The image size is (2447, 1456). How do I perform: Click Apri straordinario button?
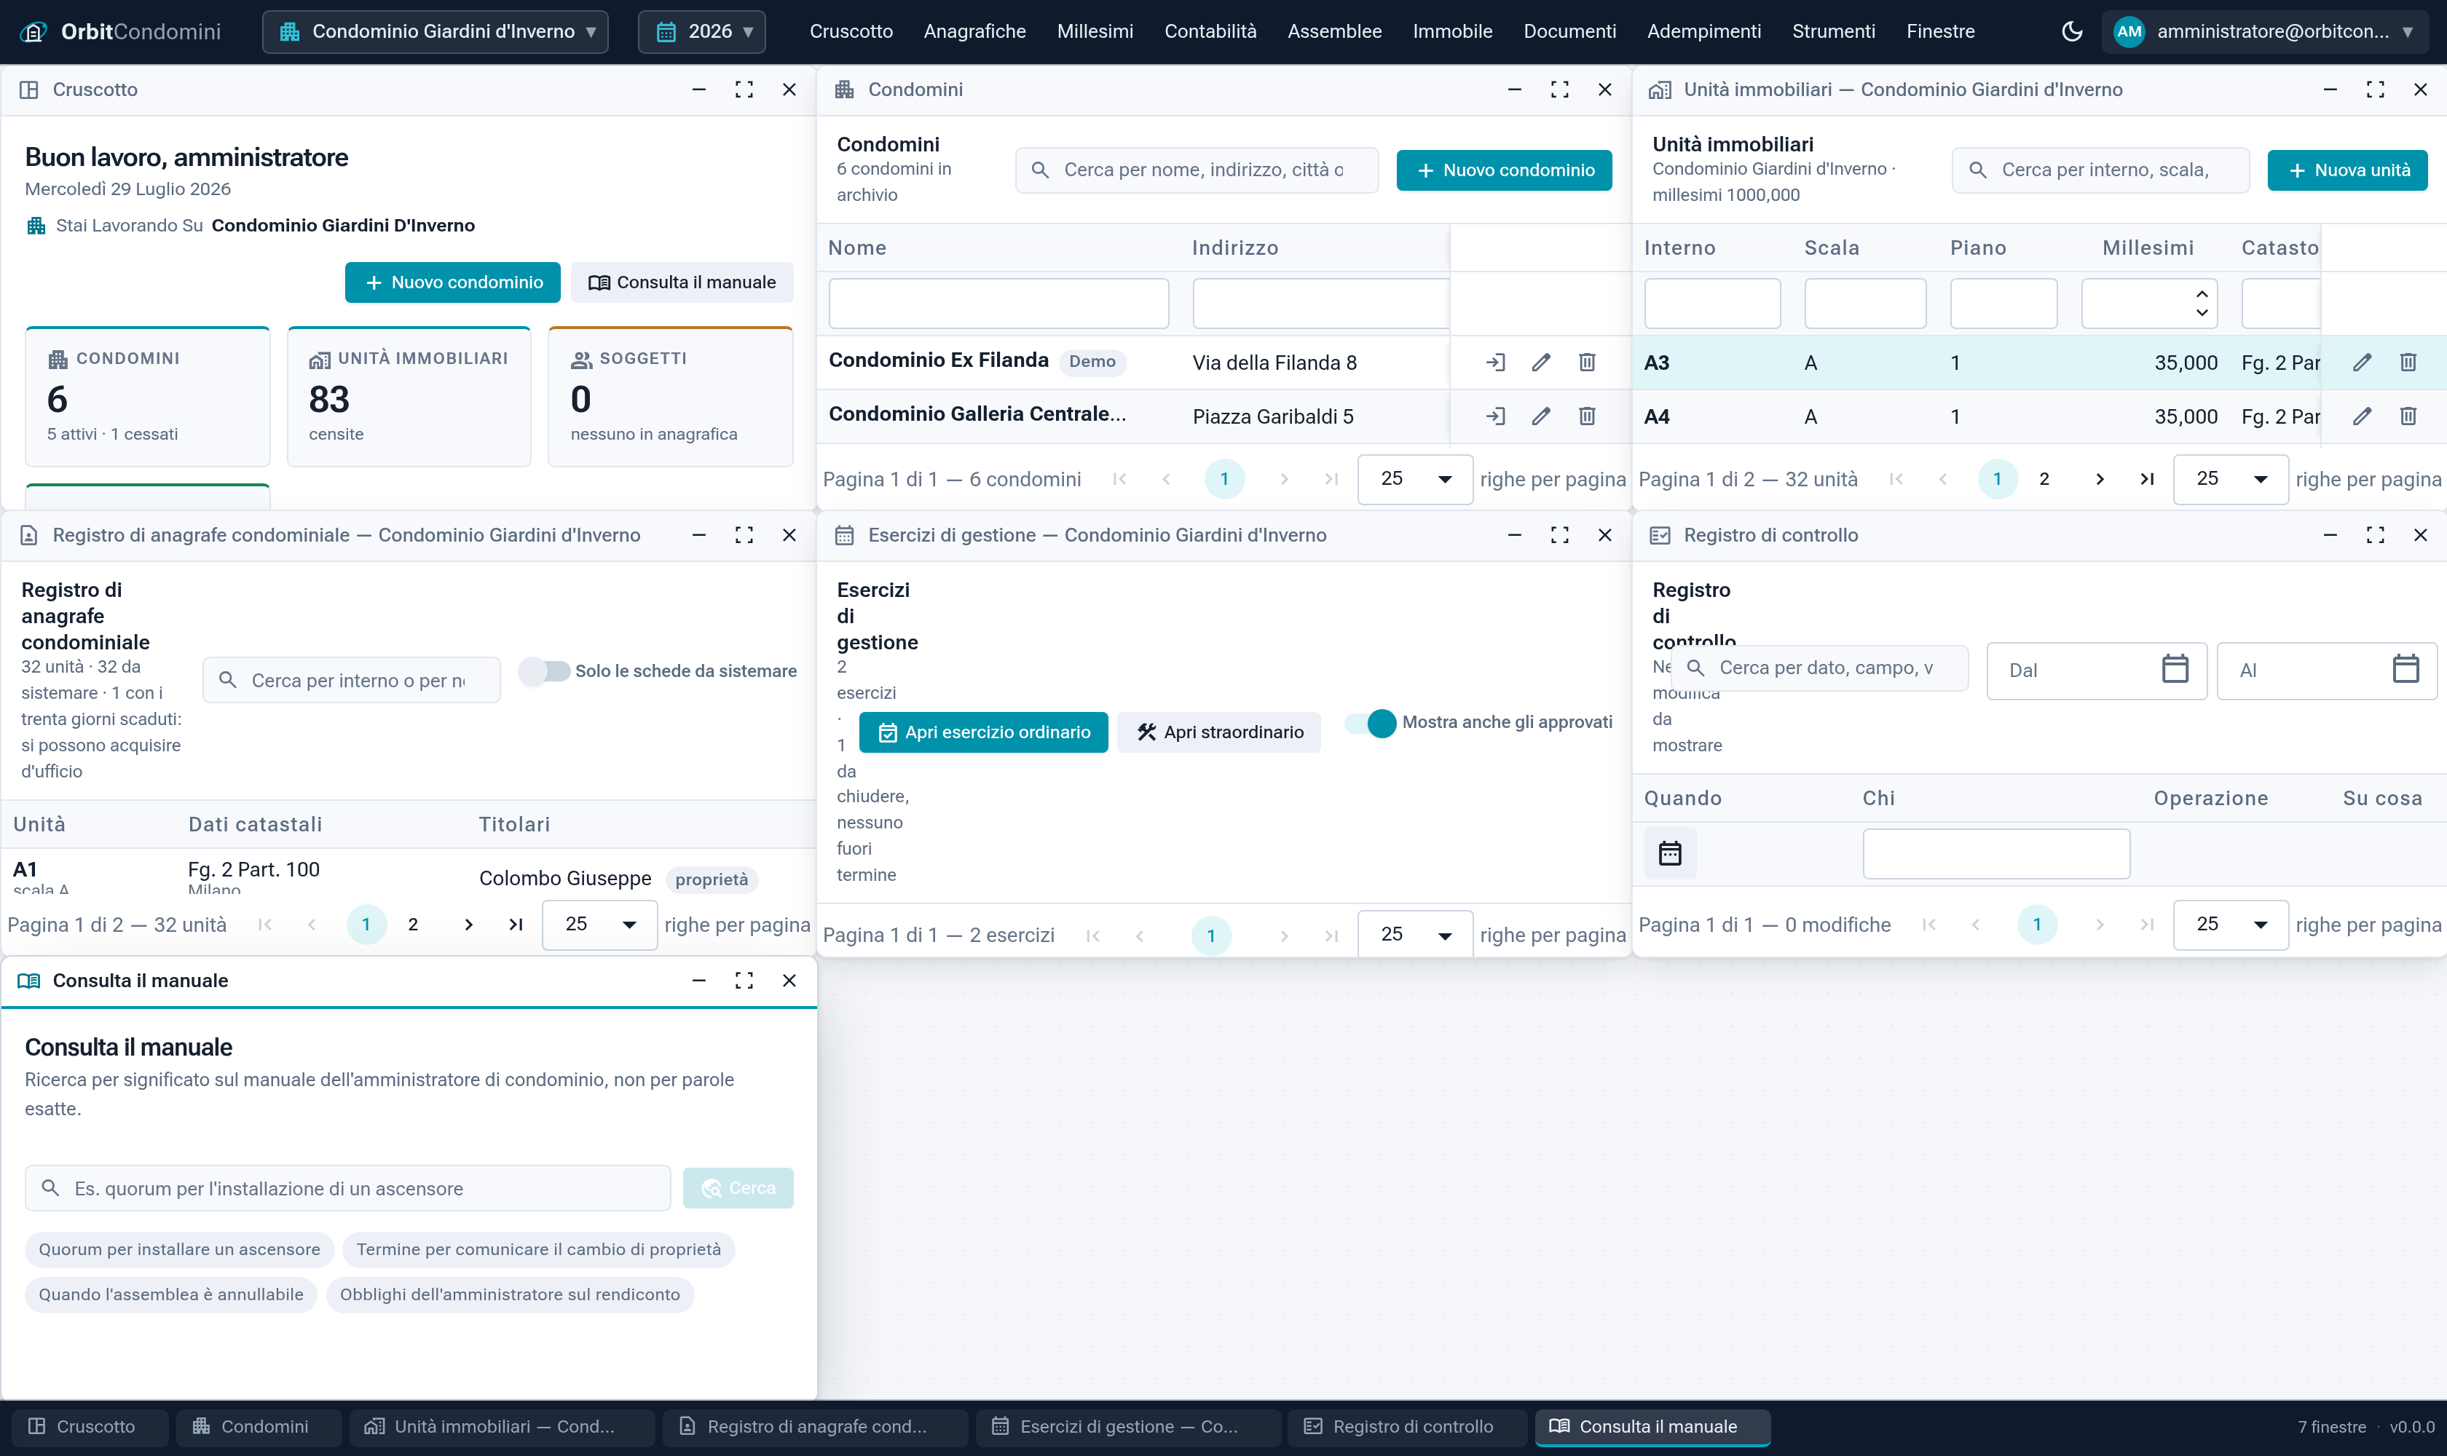click(x=1219, y=732)
